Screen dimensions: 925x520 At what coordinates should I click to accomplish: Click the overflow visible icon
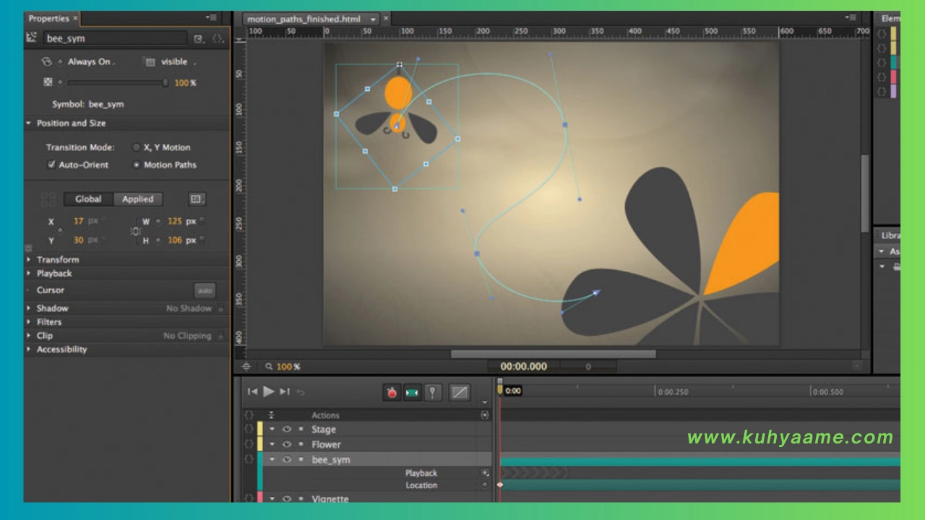150,62
